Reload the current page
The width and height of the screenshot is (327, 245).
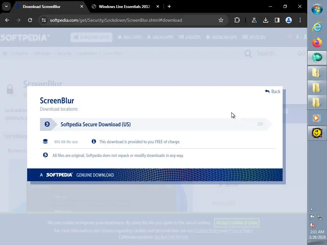click(30, 20)
